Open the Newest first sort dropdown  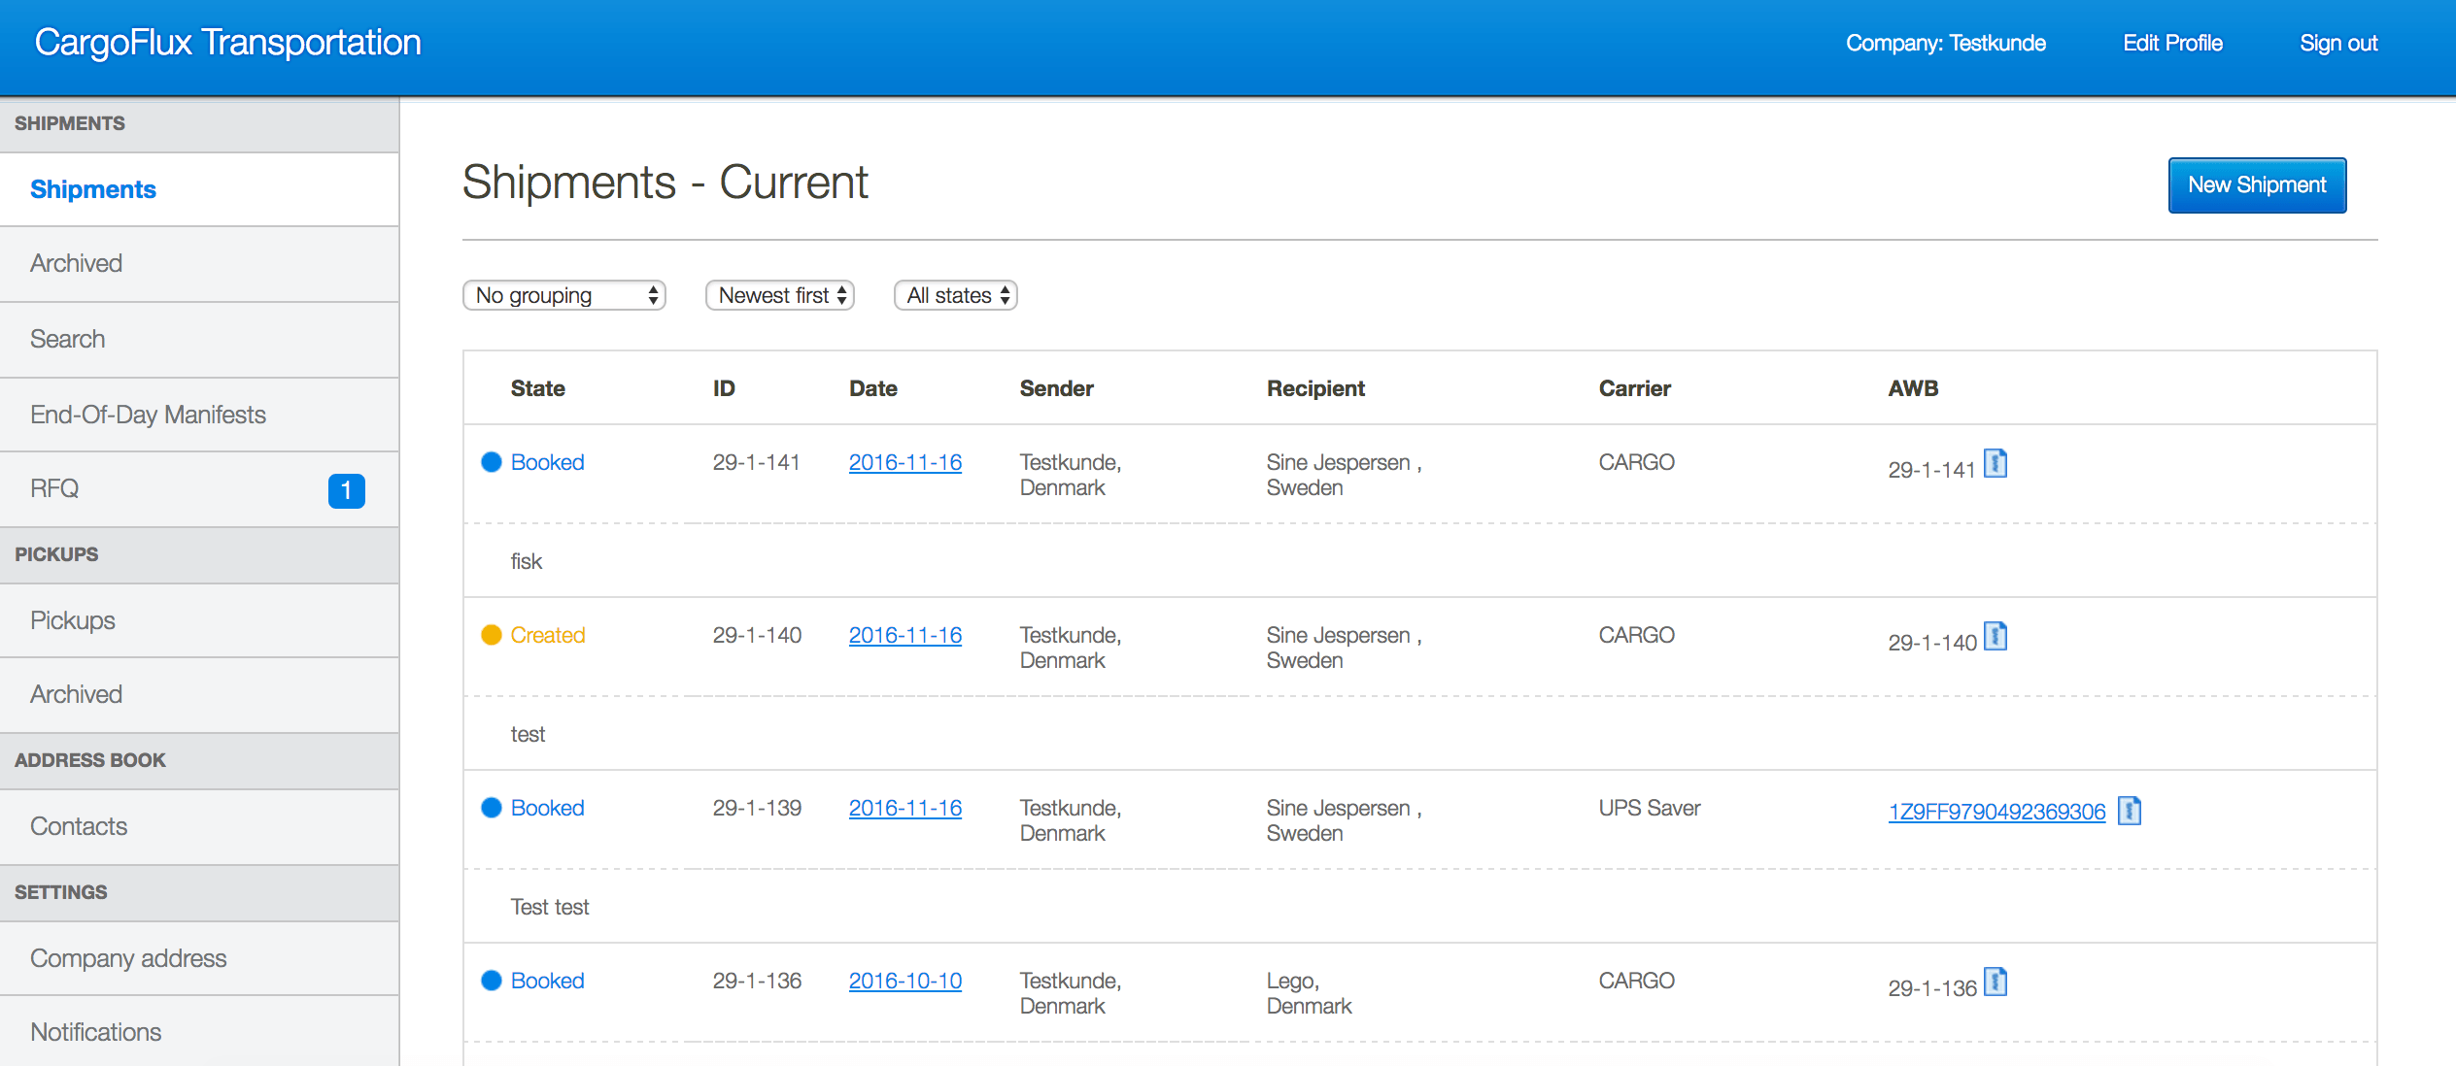pyautogui.click(x=780, y=295)
